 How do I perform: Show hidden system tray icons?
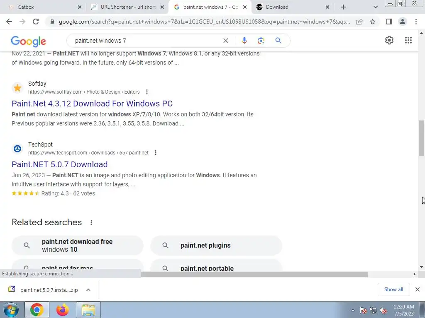[x=353, y=310]
